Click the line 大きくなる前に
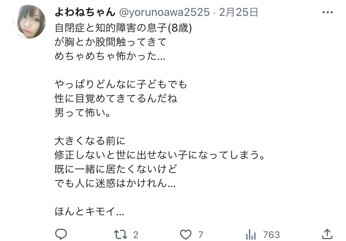Viewport: 346px width, 241px height. (90, 141)
